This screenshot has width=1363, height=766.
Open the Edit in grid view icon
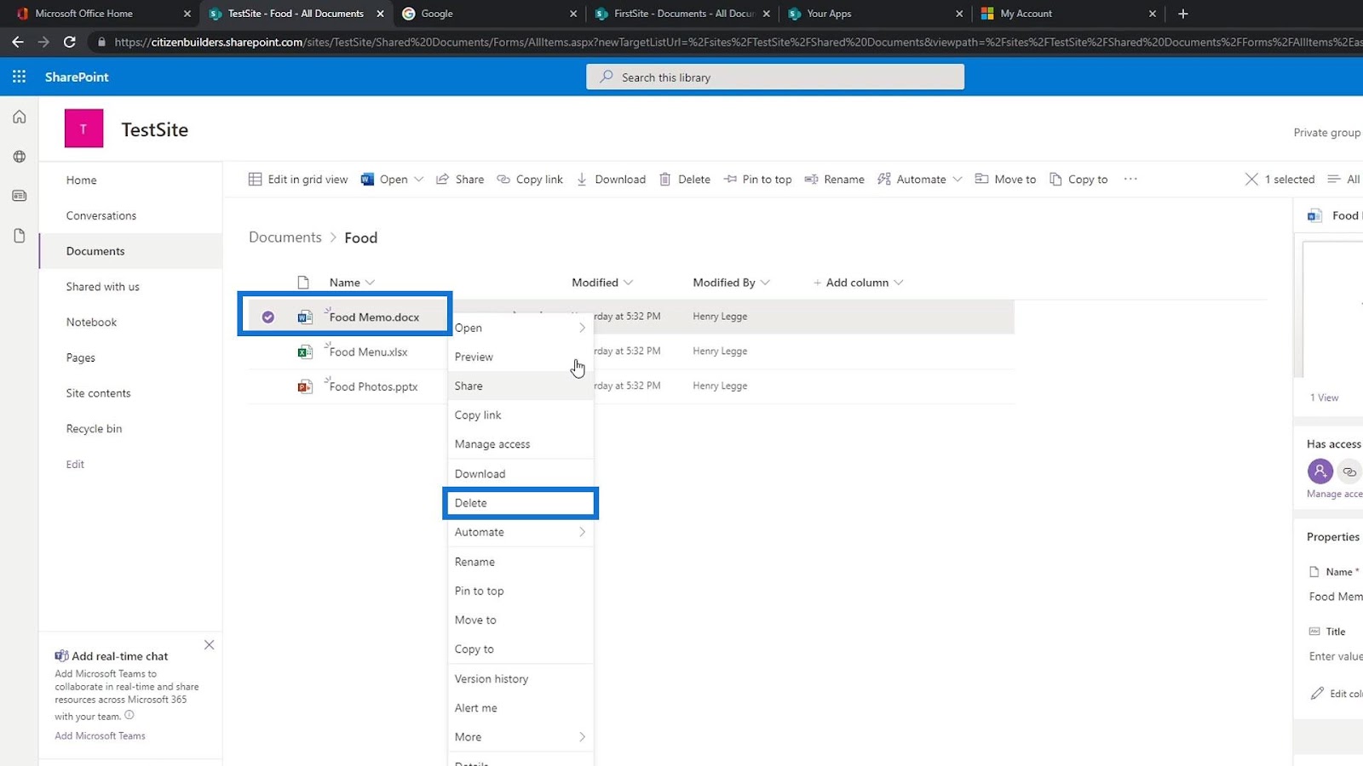[x=255, y=180]
